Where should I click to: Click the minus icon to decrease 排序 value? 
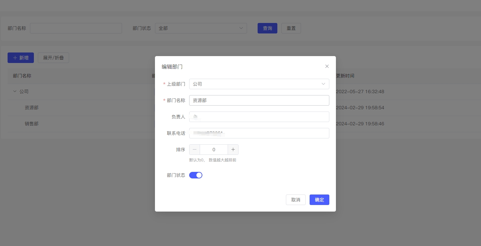[x=194, y=150]
